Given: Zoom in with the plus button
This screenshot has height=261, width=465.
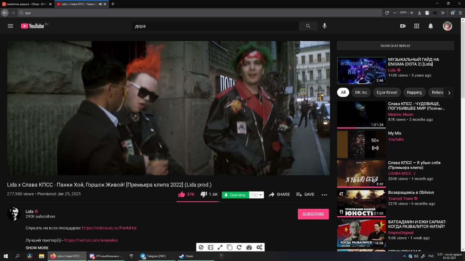Looking at the screenshot, I should 412,13.
